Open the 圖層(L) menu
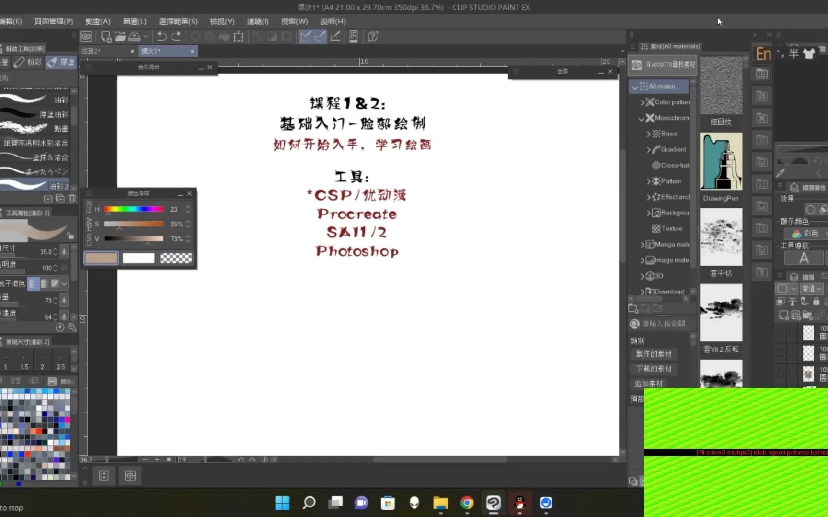 135,21
